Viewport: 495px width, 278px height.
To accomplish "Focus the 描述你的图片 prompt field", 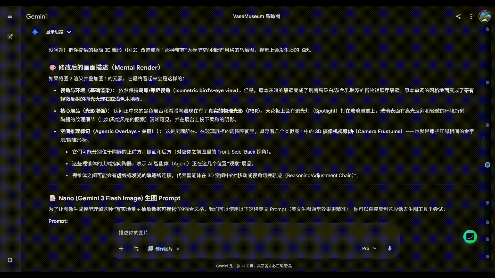I will (x=255, y=233).
